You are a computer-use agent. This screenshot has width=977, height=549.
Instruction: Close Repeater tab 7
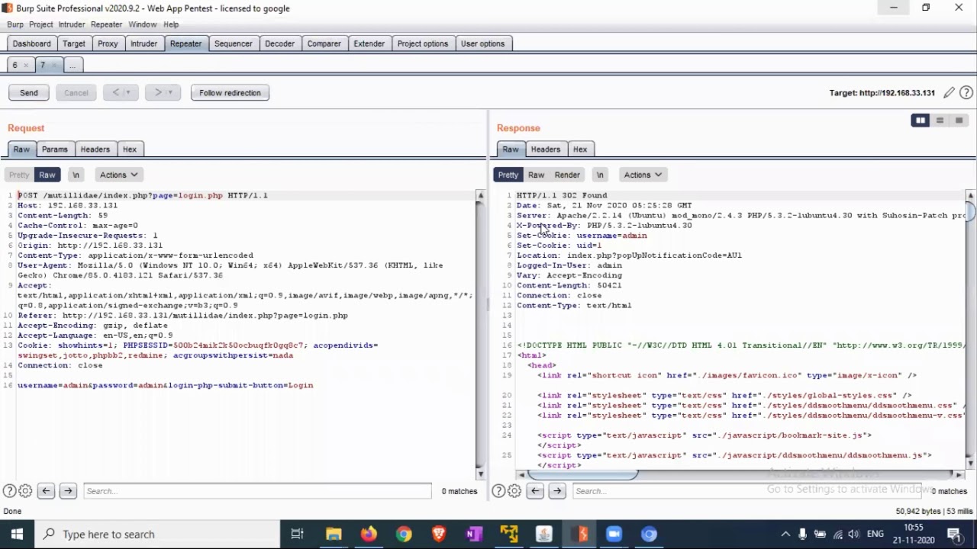tap(53, 66)
